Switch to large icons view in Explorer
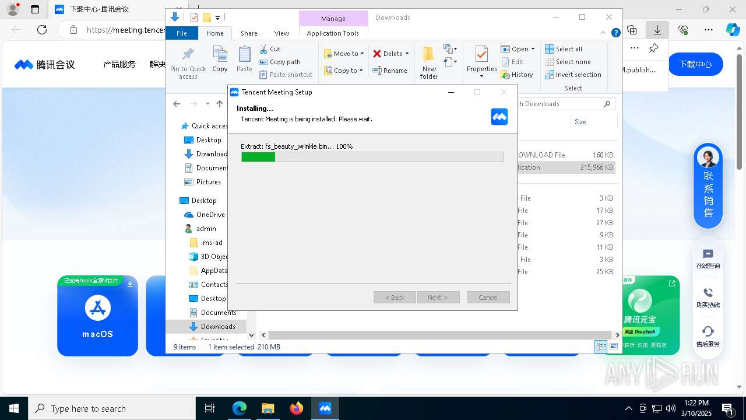746x420 pixels. (x=613, y=347)
